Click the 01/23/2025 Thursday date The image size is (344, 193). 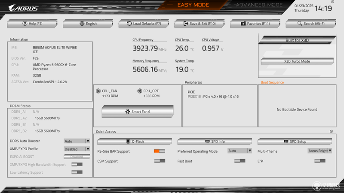[304, 8]
